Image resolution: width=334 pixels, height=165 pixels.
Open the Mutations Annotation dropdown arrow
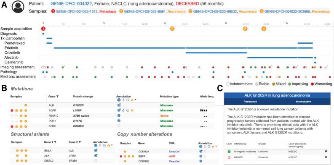click(x=135, y=100)
